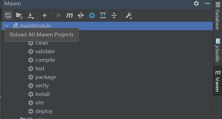Open the Database side tab

pyautogui.click(x=218, y=17)
